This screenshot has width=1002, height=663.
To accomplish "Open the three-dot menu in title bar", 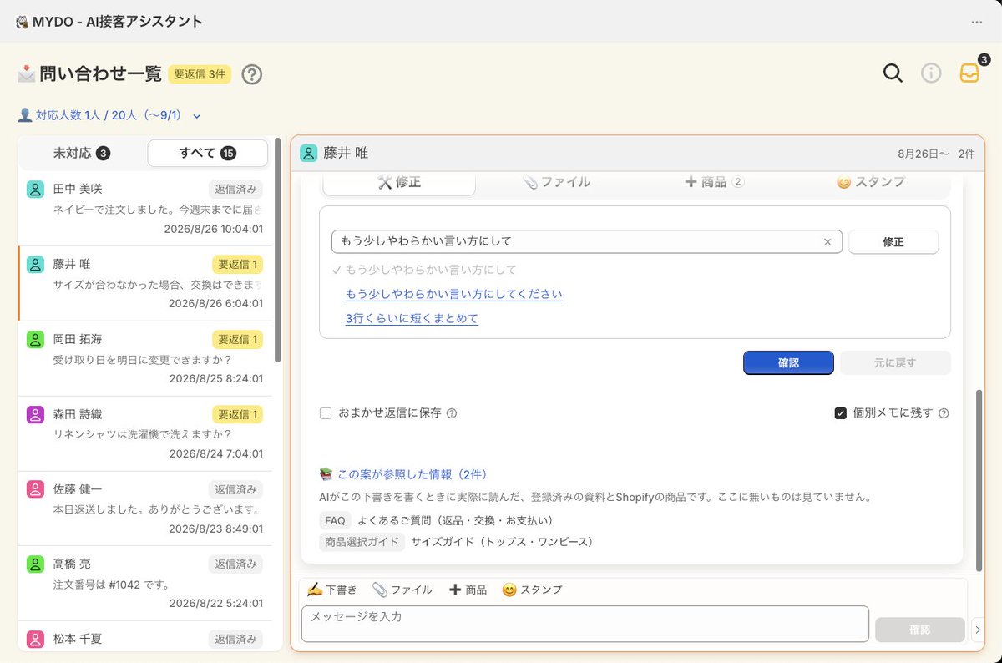I will [x=976, y=22].
